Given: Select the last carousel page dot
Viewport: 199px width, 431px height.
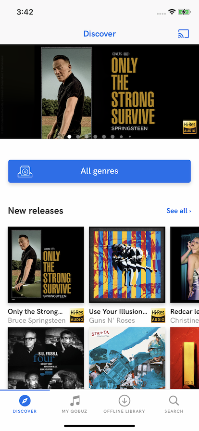Looking at the screenshot, I should pyautogui.click(x=130, y=136).
